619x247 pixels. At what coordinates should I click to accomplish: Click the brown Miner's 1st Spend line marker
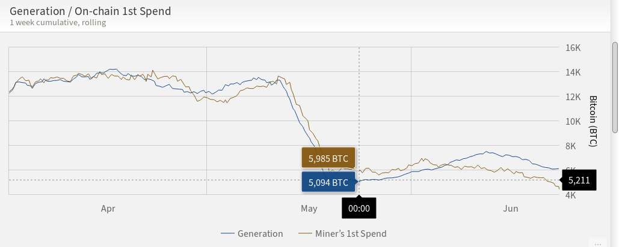pyautogui.click(x=305, y=234)
